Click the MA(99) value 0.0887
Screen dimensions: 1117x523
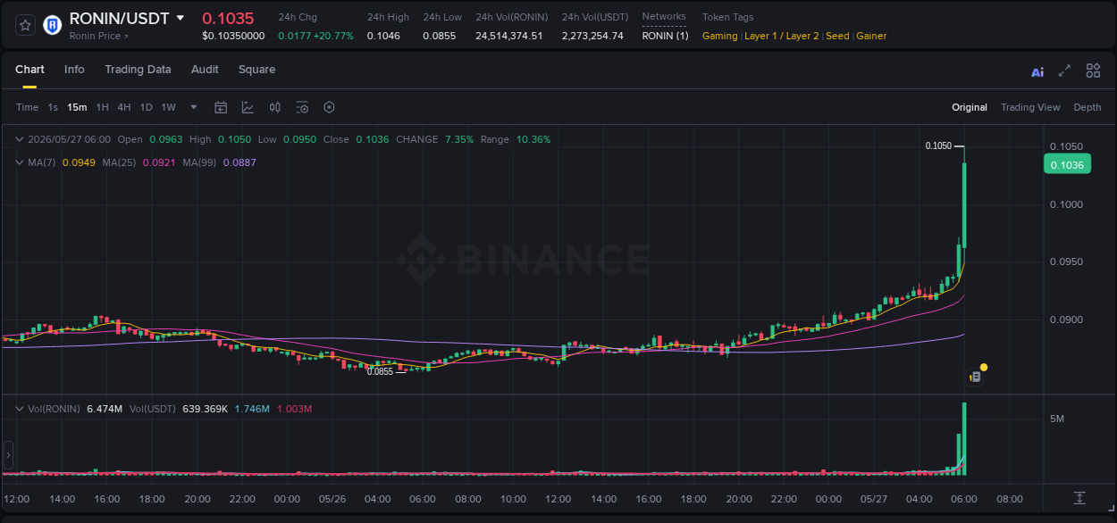coord(239,162)
